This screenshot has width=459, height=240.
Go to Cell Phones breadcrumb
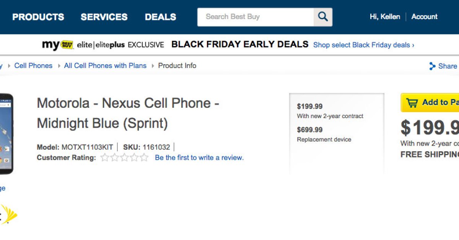33,66
